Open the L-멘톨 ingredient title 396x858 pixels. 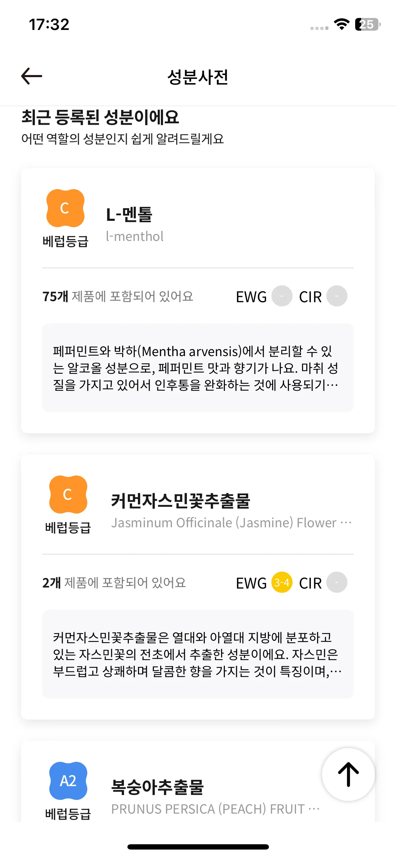tap(129, 214)
